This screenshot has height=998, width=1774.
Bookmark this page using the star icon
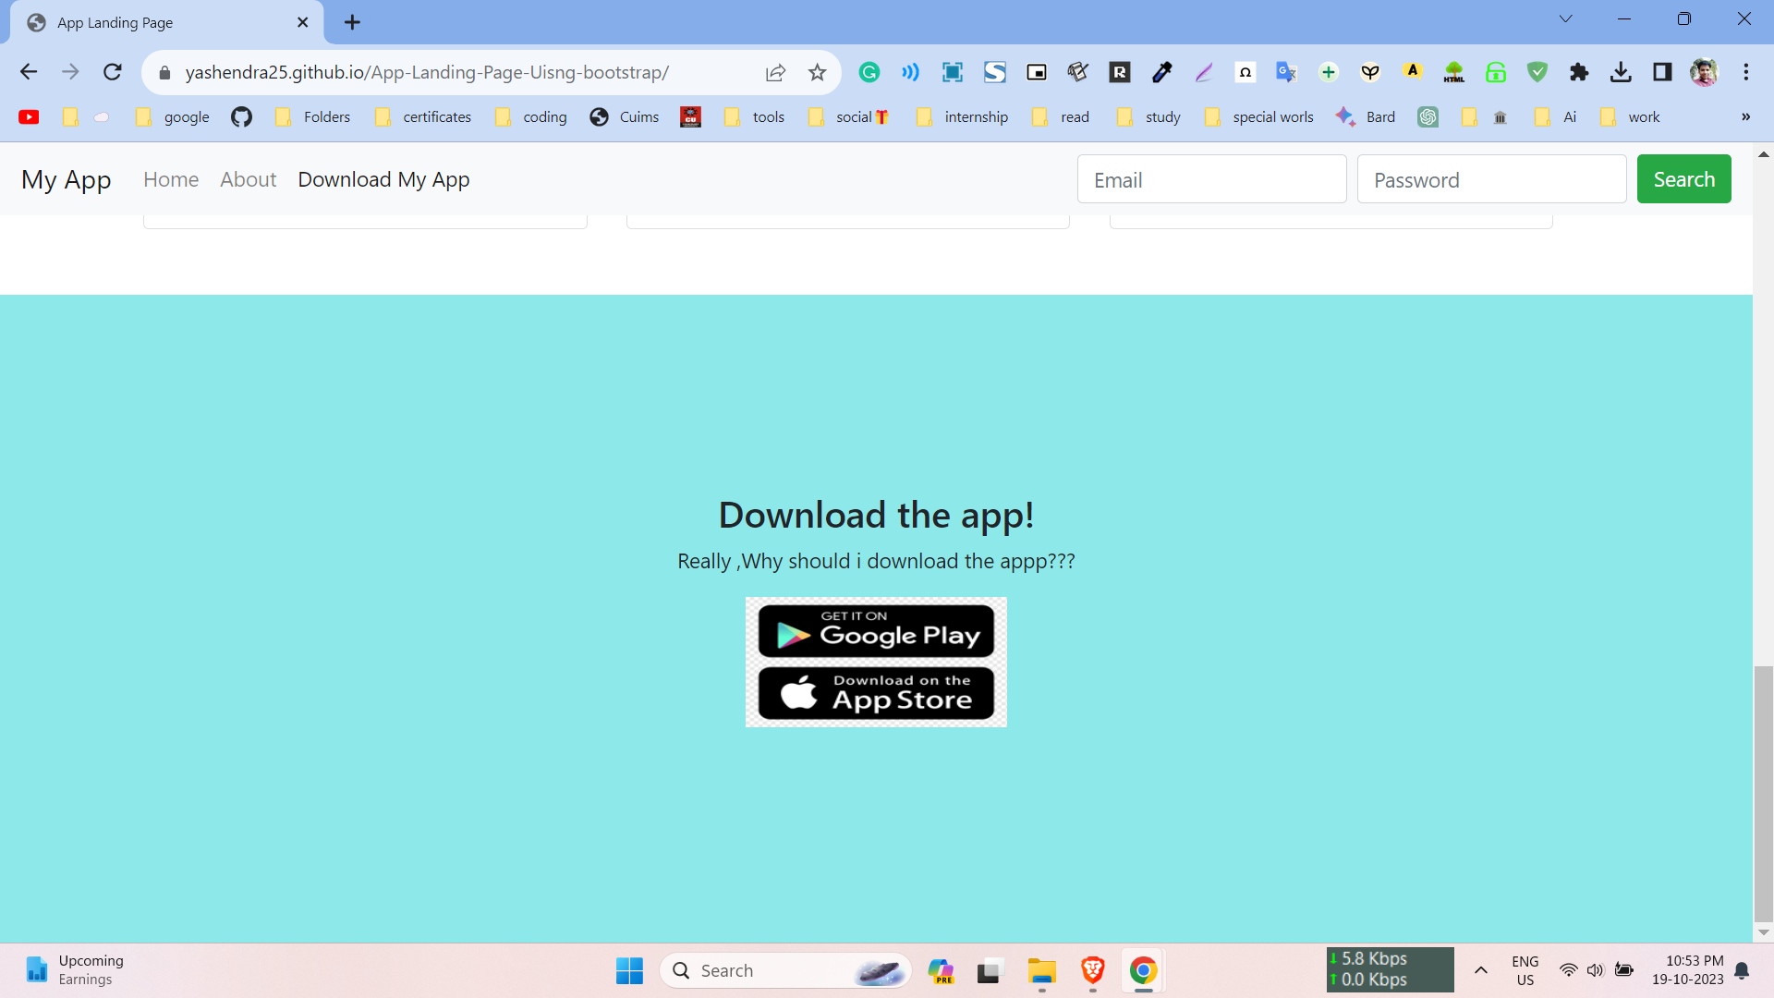[x=817, y=71]
